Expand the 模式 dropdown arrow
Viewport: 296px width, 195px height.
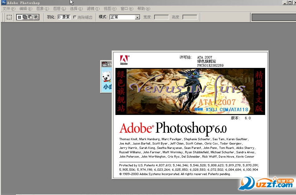[x=138, y=17]
